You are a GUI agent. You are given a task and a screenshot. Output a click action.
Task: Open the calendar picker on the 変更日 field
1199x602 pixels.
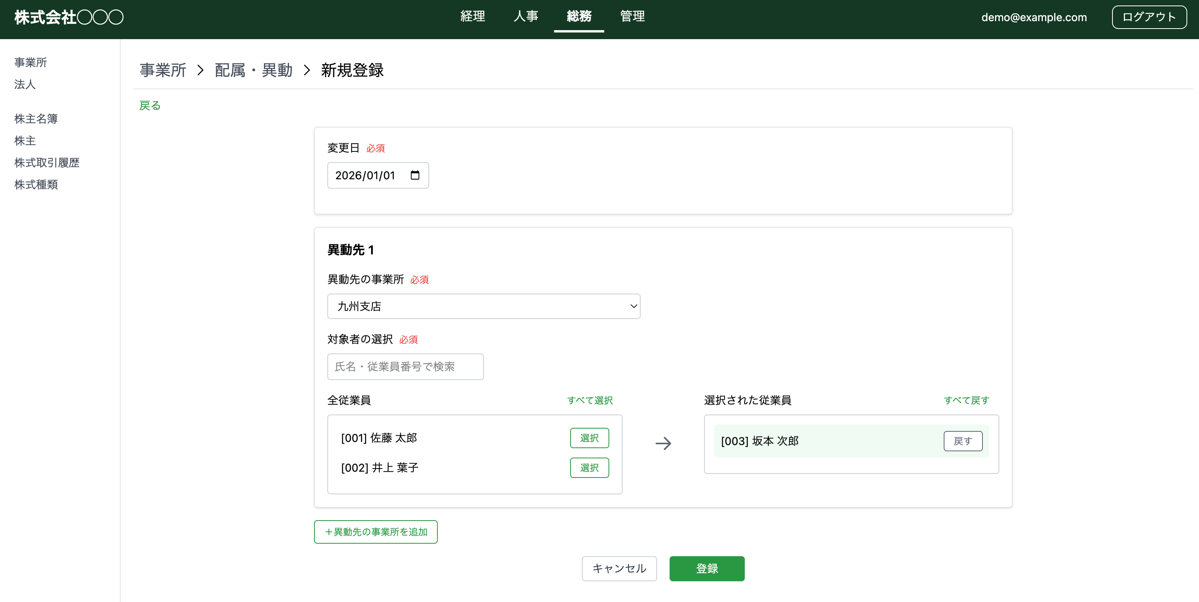(x=415, y=175)
